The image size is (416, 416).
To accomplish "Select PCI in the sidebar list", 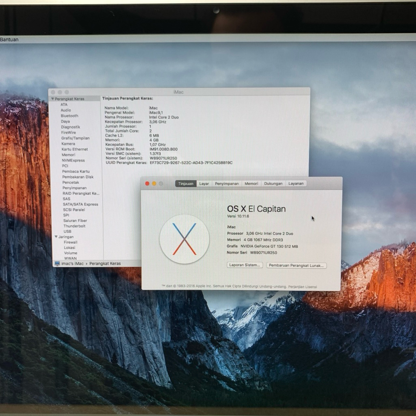I will (x=65, y=166).
